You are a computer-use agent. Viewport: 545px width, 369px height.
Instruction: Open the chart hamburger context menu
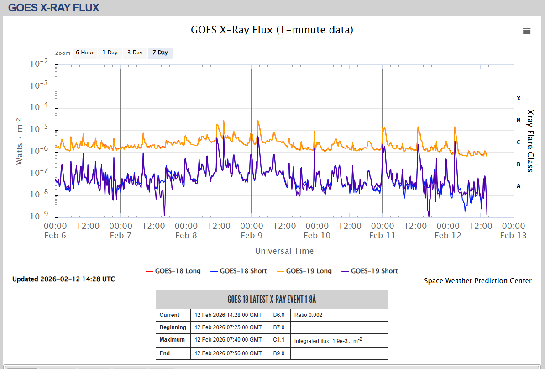pyautogui.click(x=526, y=31)
